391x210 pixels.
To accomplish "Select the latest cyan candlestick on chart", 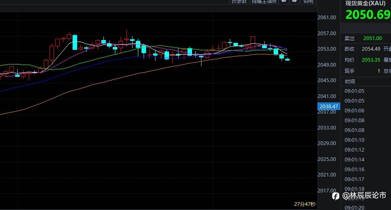I will pyautogui.click(x=288, y=59).
